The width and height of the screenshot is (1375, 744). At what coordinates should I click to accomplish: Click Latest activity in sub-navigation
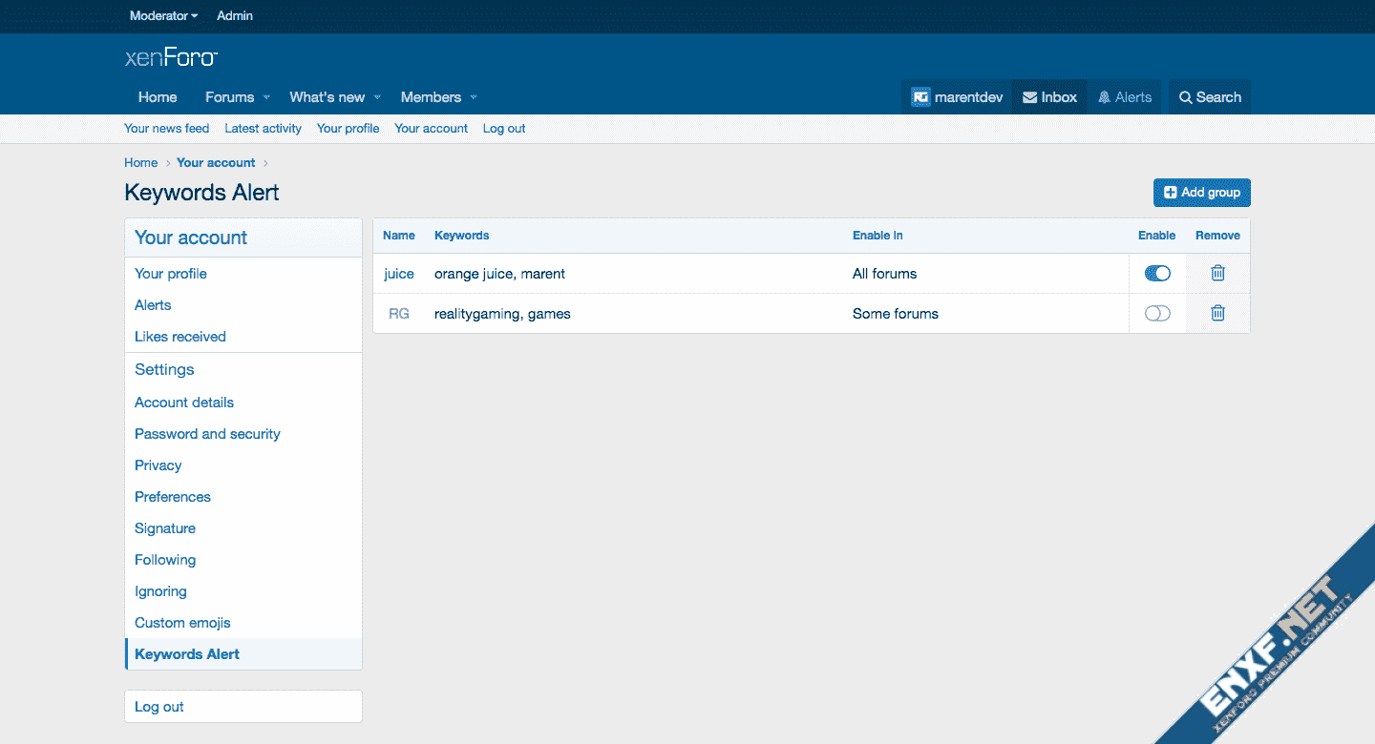pos(263,129)
